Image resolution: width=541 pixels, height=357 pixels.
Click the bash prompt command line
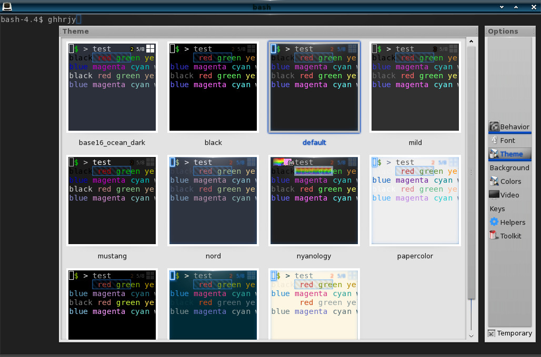tap(41, 19)
